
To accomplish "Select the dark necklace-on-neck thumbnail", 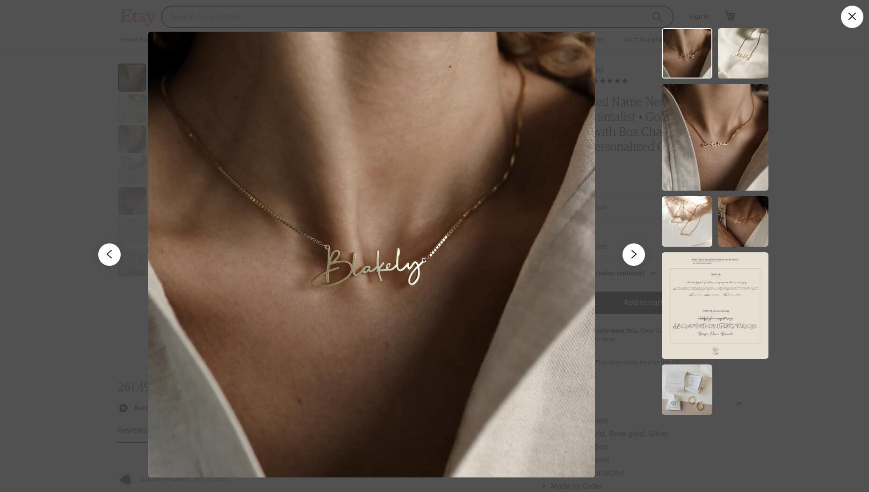I will [x=743, y=221].
